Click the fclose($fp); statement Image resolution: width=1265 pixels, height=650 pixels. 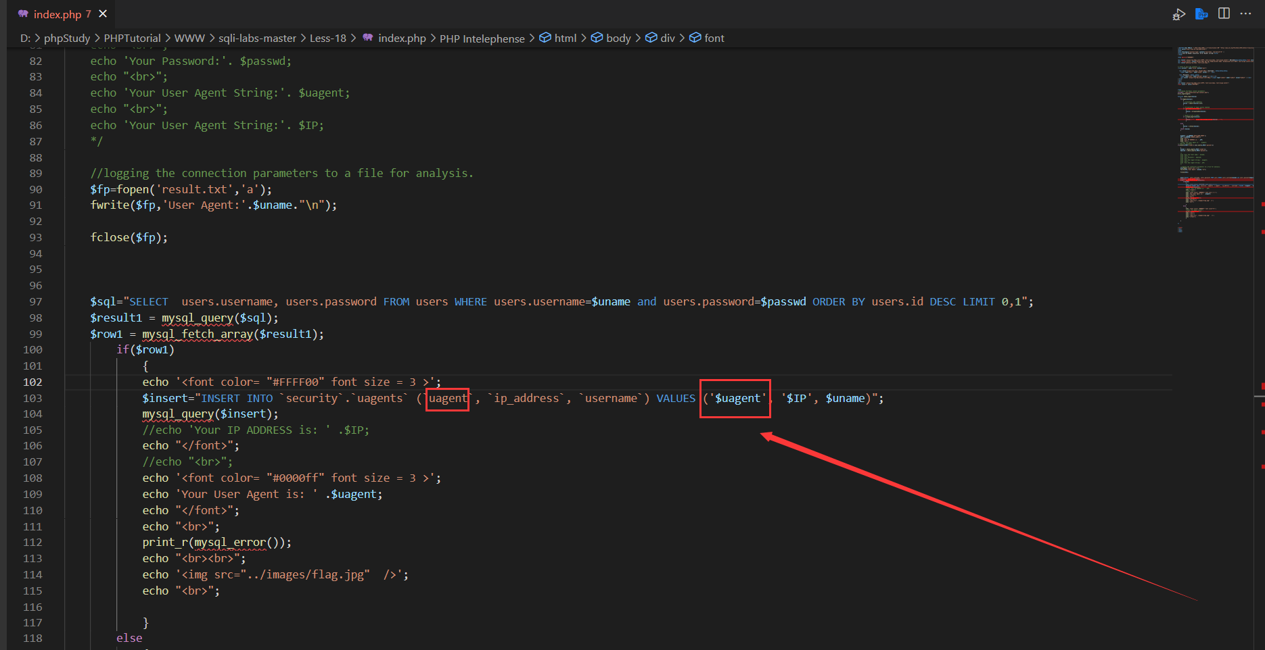(129, 238)
